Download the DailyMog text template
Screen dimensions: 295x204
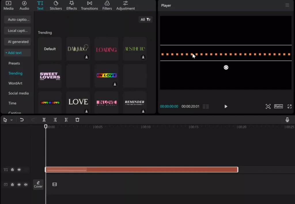point(86,57)
